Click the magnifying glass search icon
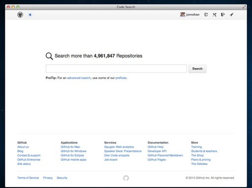 49,56
